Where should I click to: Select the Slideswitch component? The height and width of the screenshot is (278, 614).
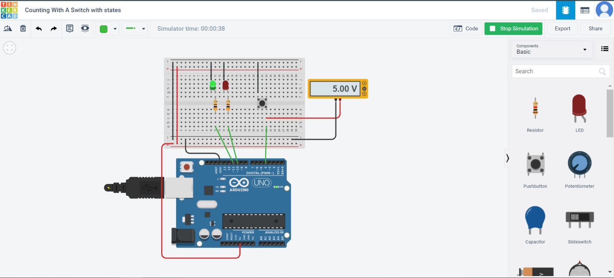click(579, 225)
